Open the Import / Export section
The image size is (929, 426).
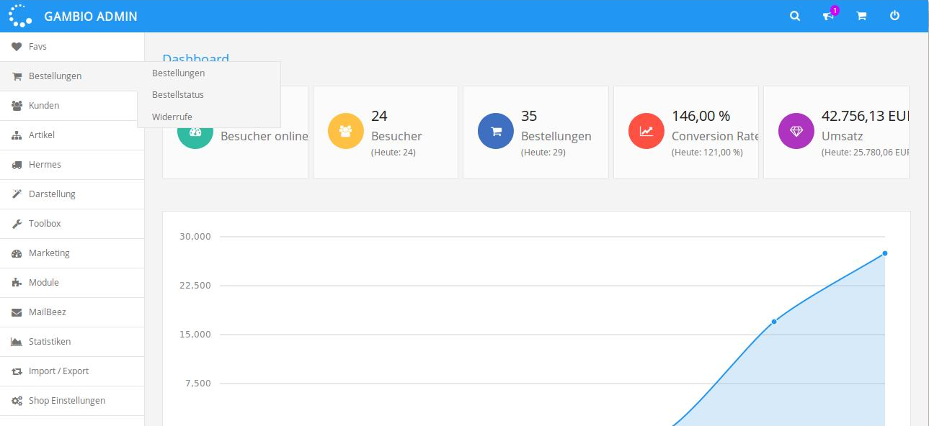59,371
